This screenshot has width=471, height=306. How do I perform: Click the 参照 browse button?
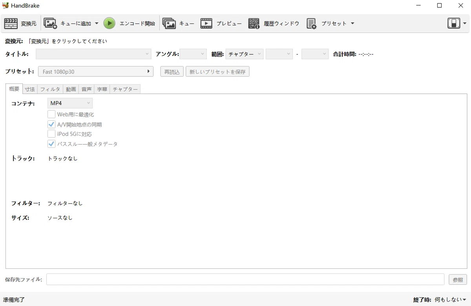click(458, 280)
